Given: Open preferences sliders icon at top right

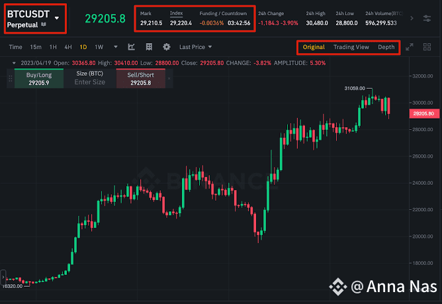Looking at the screenshot, I should click(x=427, y=19).
